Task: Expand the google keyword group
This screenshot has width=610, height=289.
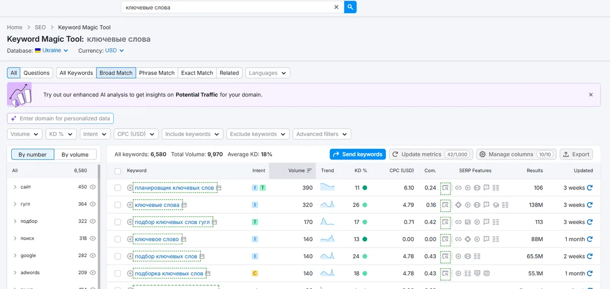Action: pos(15,255)
